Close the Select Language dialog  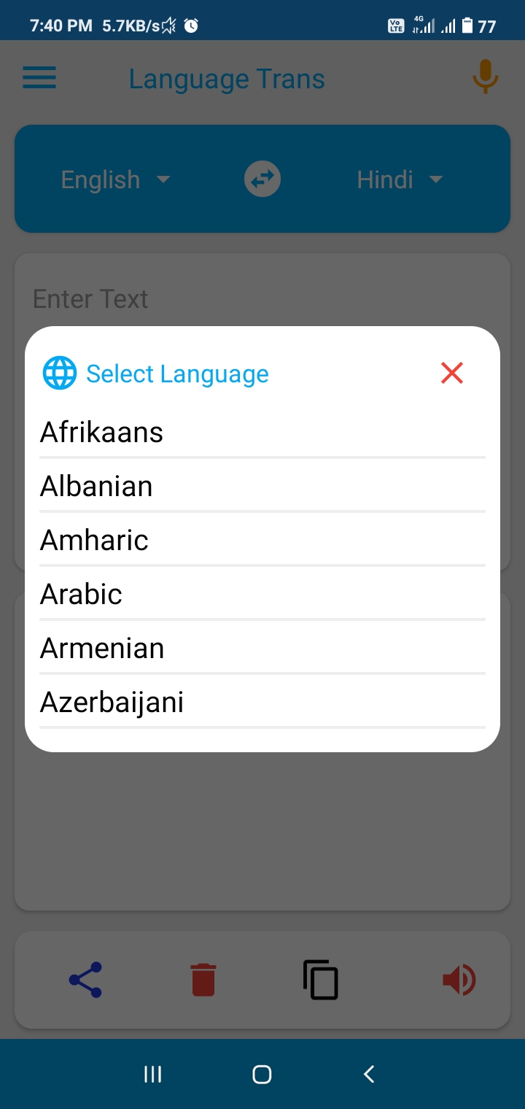(452, 373)
